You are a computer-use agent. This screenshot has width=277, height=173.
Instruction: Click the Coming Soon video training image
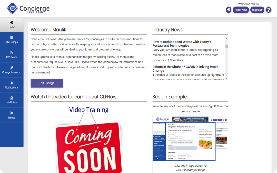(89, 139)
